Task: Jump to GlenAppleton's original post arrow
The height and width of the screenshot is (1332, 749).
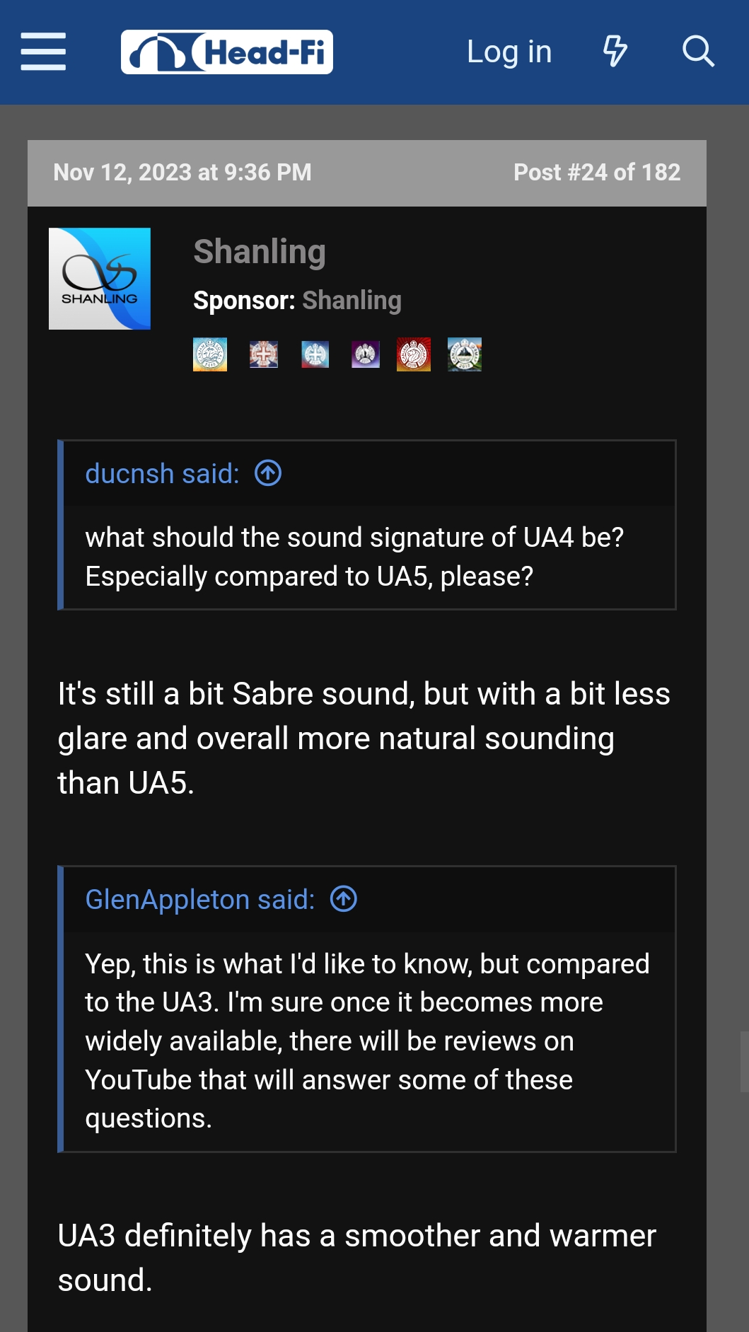Action: coord(344,899)
